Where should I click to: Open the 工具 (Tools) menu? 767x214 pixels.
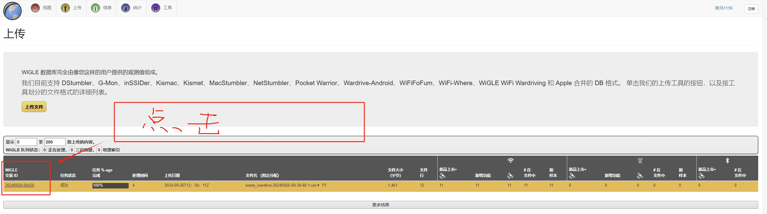[x=161, y=8]
